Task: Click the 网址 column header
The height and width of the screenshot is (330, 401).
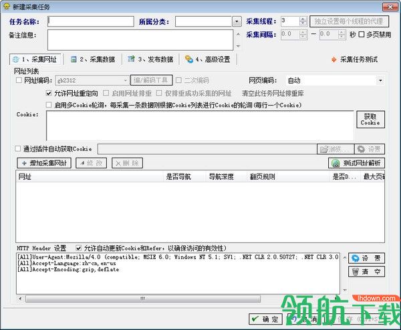Action: click(90, 176)
